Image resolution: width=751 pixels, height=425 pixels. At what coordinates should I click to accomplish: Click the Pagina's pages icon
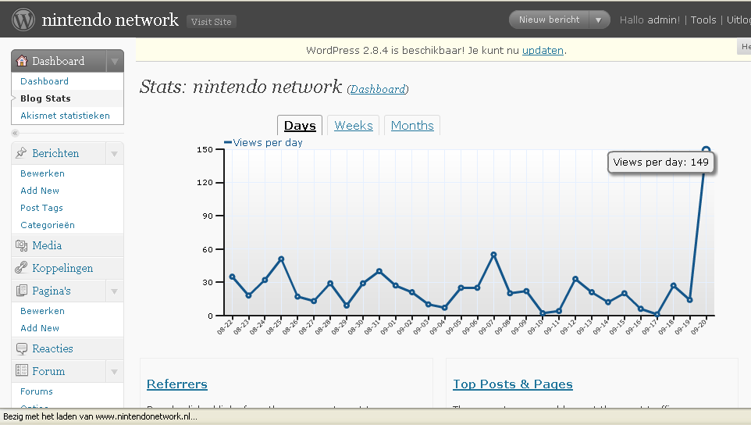point(22,291)
